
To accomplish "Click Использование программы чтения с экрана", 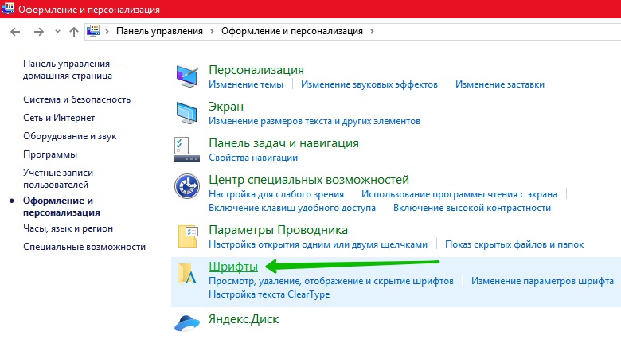I will [x=459, y=194].
